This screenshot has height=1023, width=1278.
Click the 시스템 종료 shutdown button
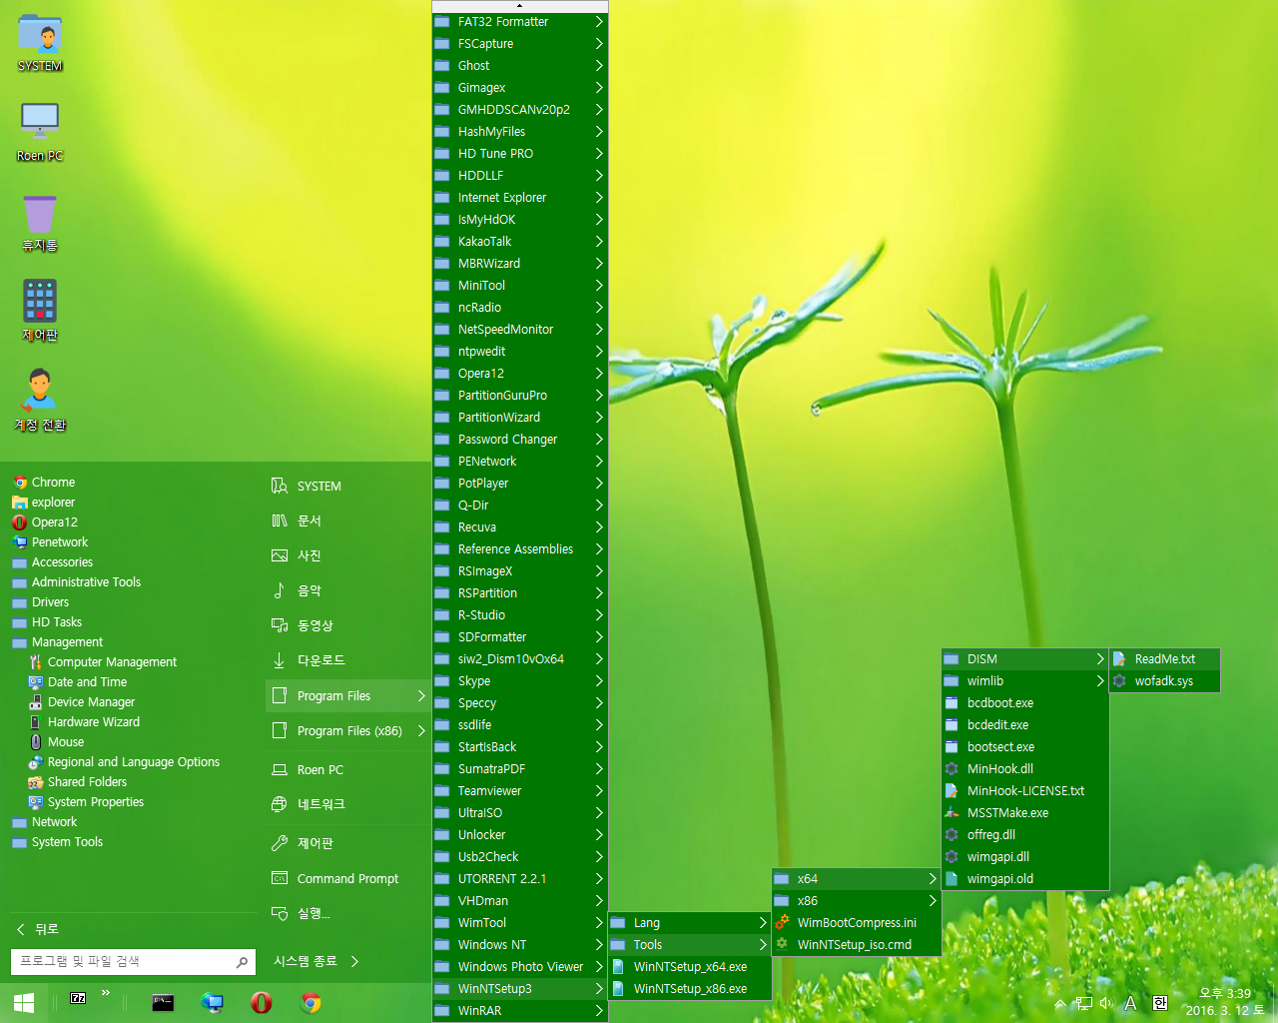click(305, 961)
